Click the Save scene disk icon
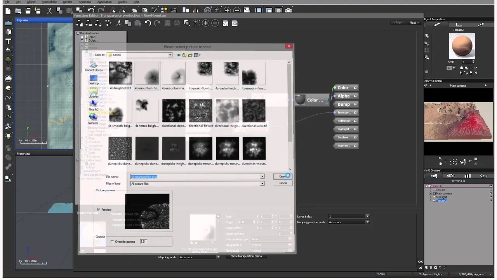 (28, 11)
